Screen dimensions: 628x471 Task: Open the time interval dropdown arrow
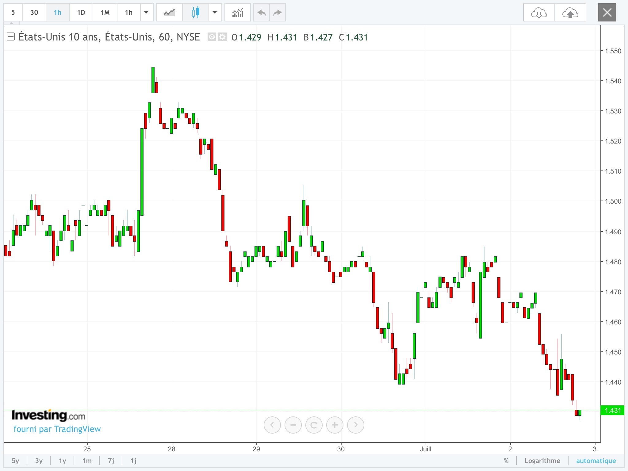[x=146, y=13]
